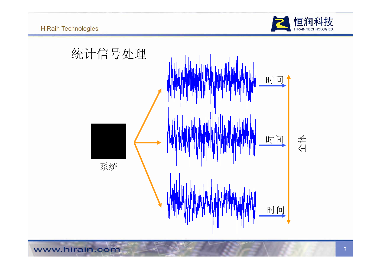Click the 系统 label under the box
Image resolution: width=380 pixels, height=269 pixels.
[109, 166]
